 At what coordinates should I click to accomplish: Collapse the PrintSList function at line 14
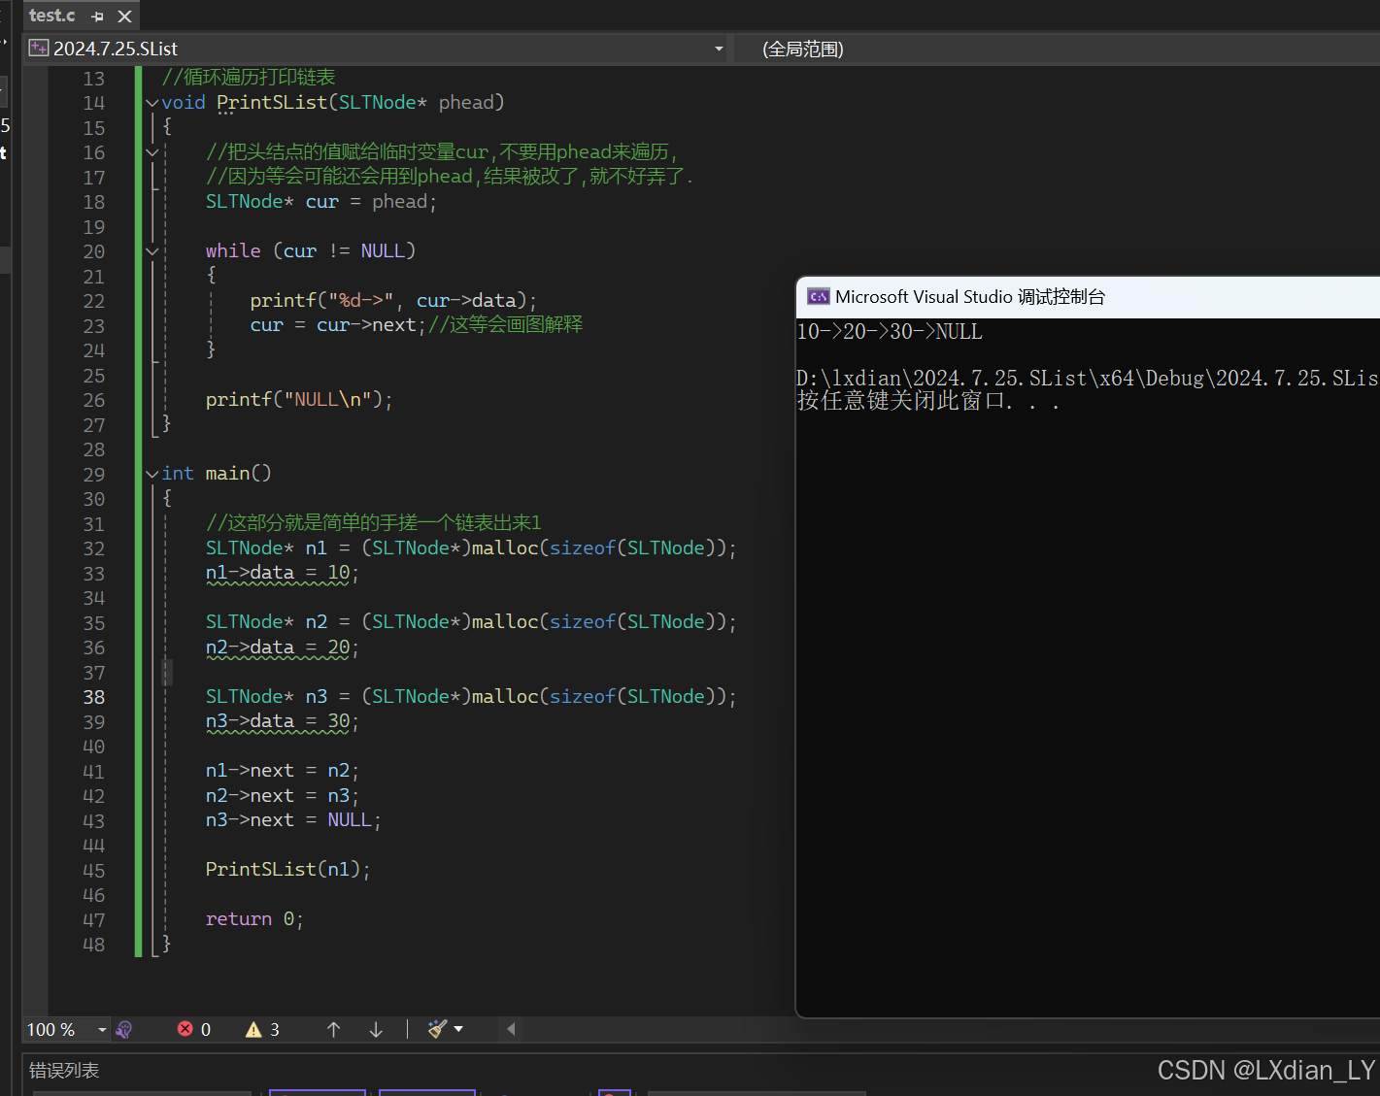click(x=152, y=103)
